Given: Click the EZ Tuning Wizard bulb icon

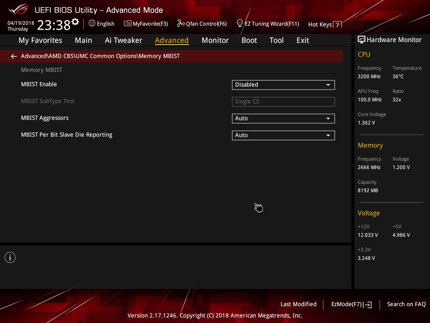Looking at the screenshot, I should 240,24.
